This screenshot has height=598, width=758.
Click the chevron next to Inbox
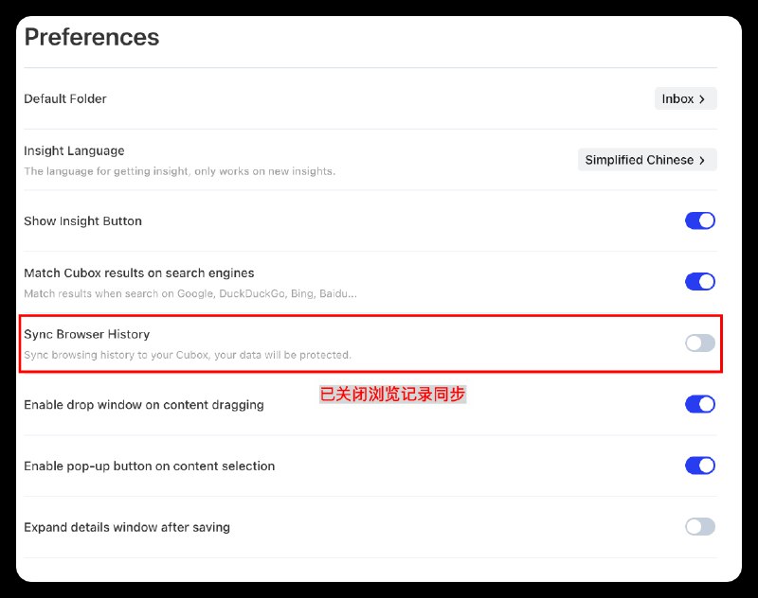tap(702, 98)
